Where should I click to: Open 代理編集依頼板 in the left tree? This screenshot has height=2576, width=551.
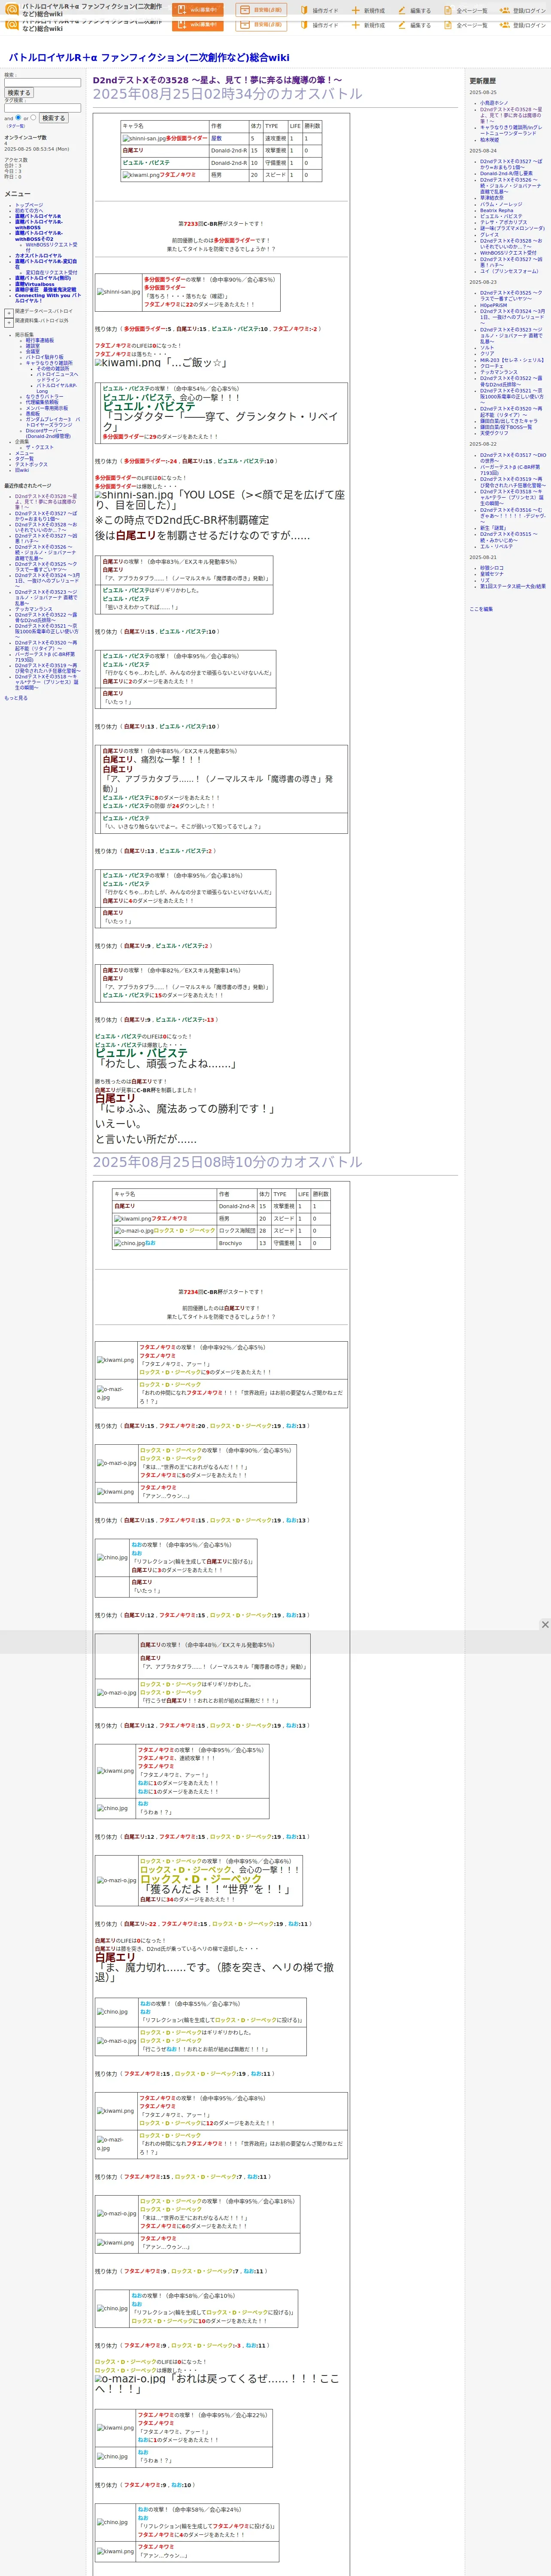(x=42, y=402)
